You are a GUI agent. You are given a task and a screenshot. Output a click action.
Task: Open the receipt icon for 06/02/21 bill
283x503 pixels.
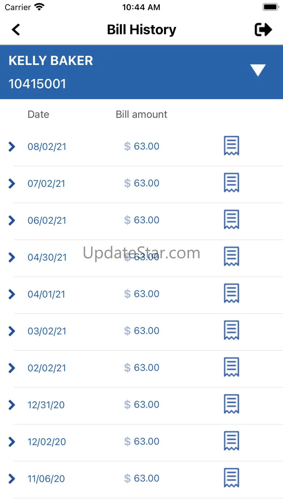point(231,220)
